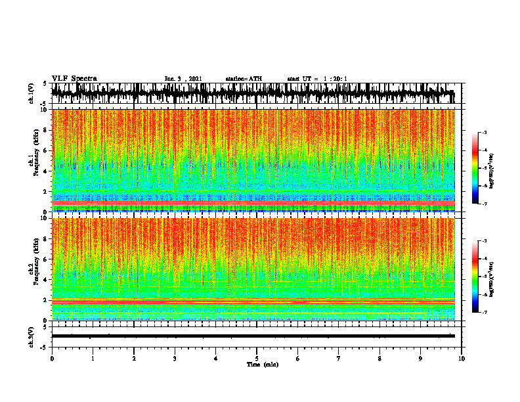This screenshot has width=520, height=402.
Task: Click the "station=ATH" label
Action: 244,79
